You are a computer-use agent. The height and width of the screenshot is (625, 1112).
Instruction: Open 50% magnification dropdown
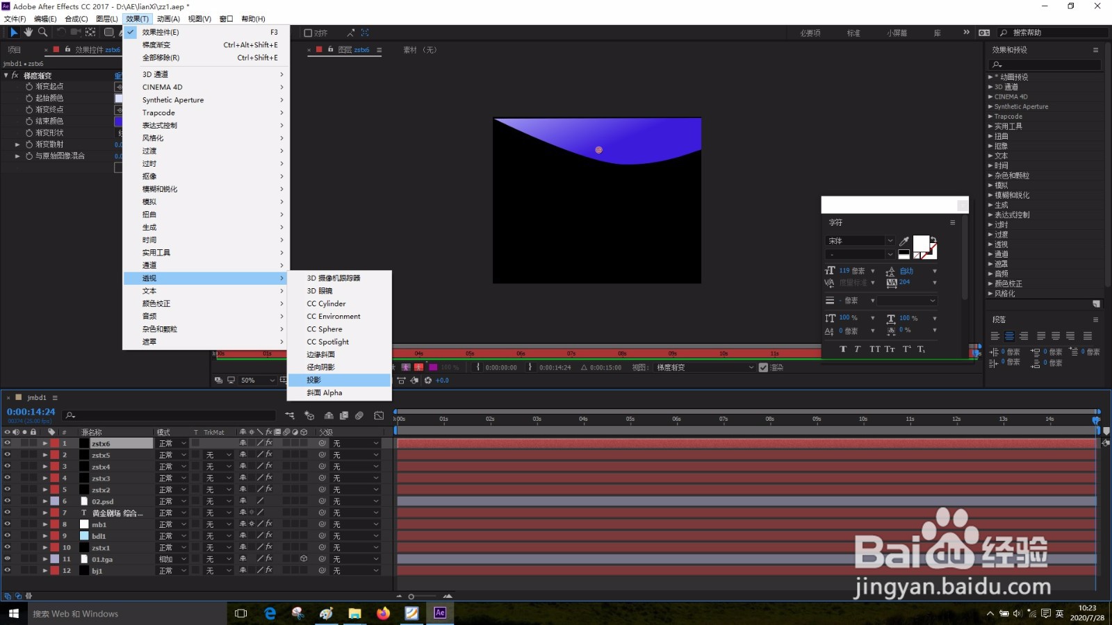[258, 380]
